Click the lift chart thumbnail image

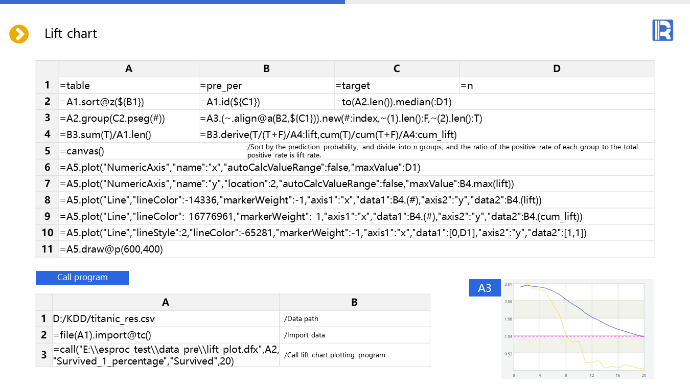click(578, 329)
